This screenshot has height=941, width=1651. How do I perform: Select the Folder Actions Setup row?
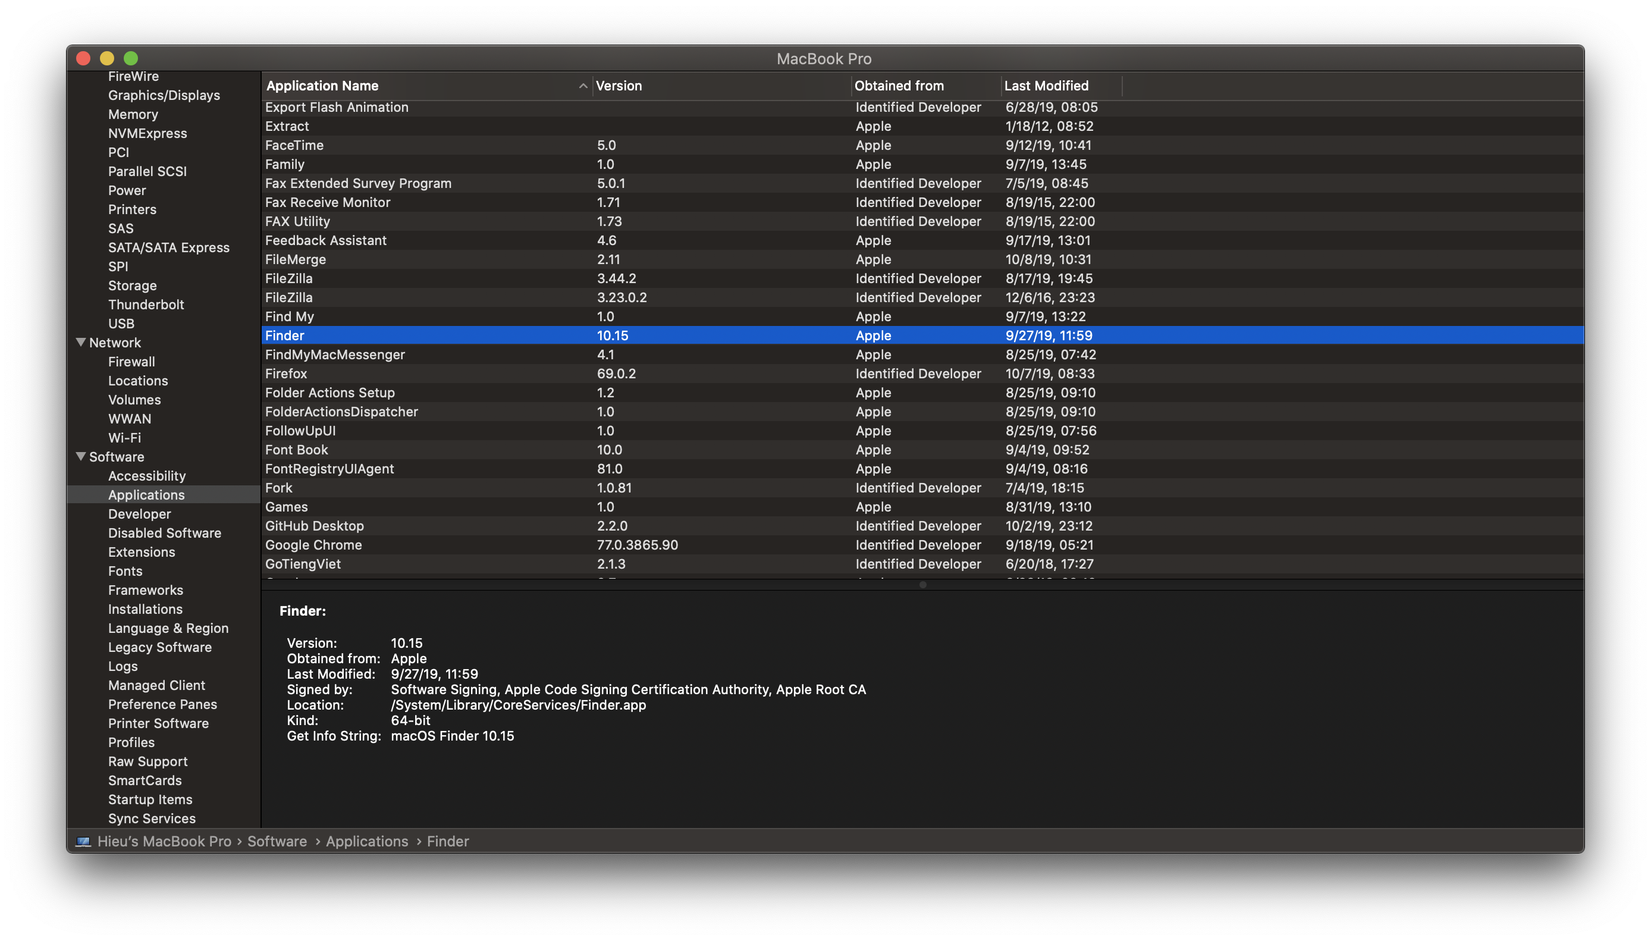coord(922,393)
